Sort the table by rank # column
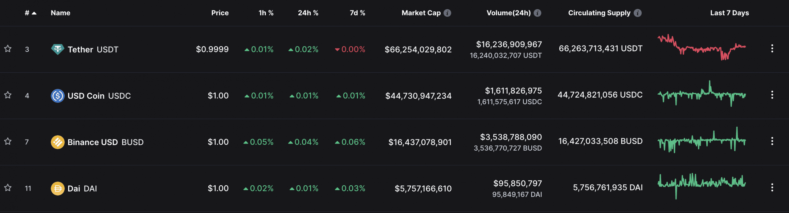 pos(31,13)
